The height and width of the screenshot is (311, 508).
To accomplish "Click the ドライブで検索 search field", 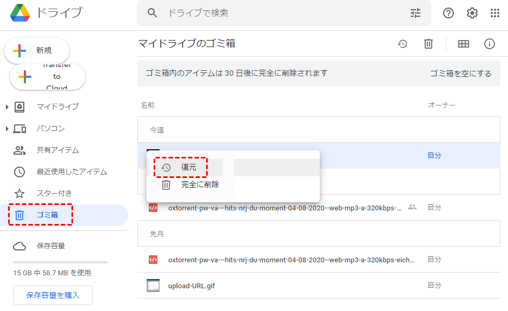I will pyautogui.click(x=284, y=13).
